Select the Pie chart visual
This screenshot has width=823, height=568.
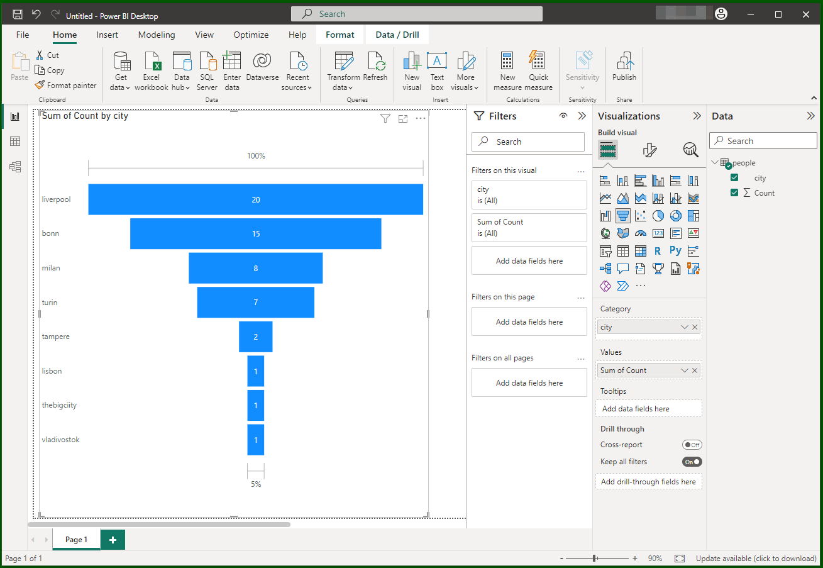[x=658, y=216]
